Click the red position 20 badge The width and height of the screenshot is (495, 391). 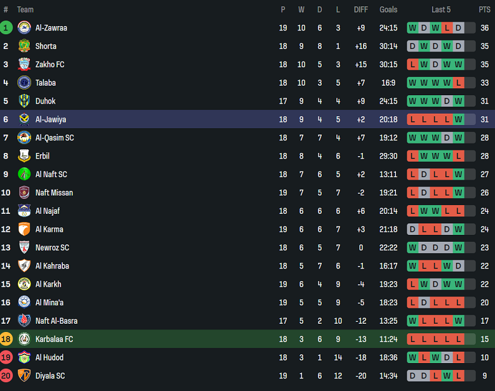pos(6,376)
